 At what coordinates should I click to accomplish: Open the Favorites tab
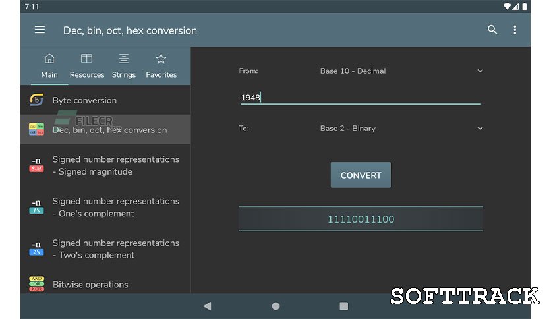click(161, 67)
